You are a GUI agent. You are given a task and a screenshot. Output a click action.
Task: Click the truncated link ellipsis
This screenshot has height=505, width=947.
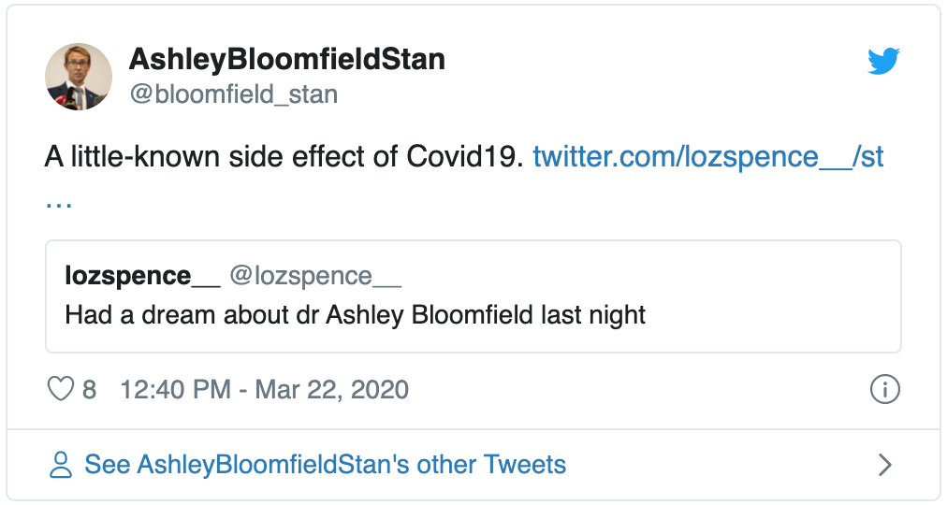(x=59, y=204)
